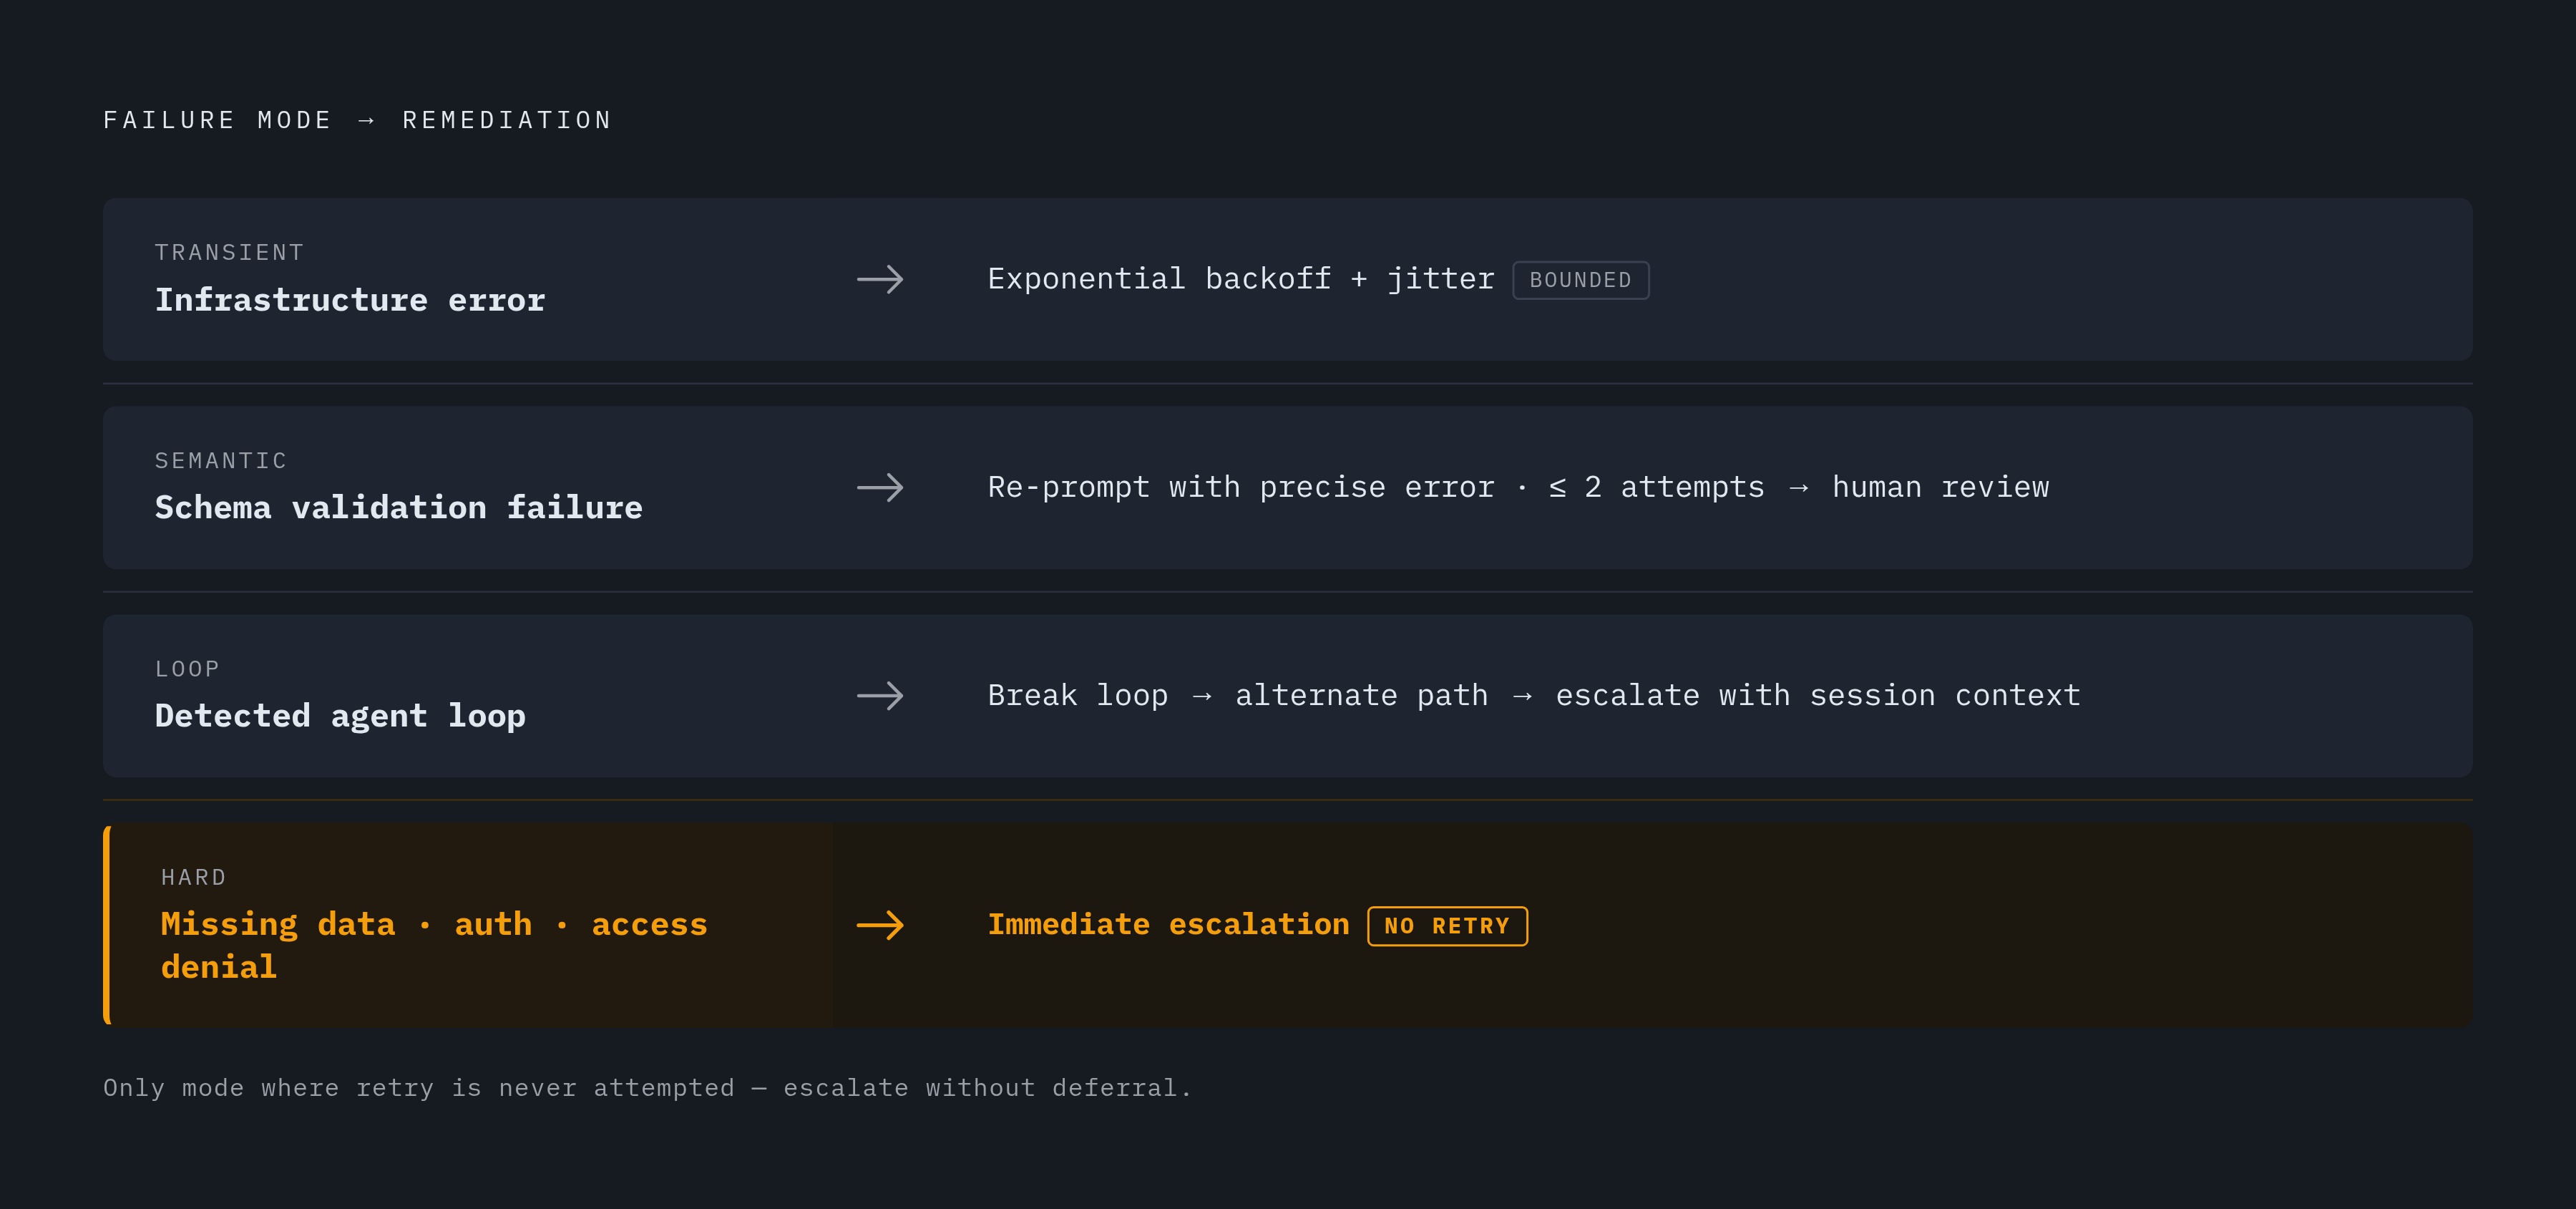Click the SEMANTIC category label

coord(221,461)
